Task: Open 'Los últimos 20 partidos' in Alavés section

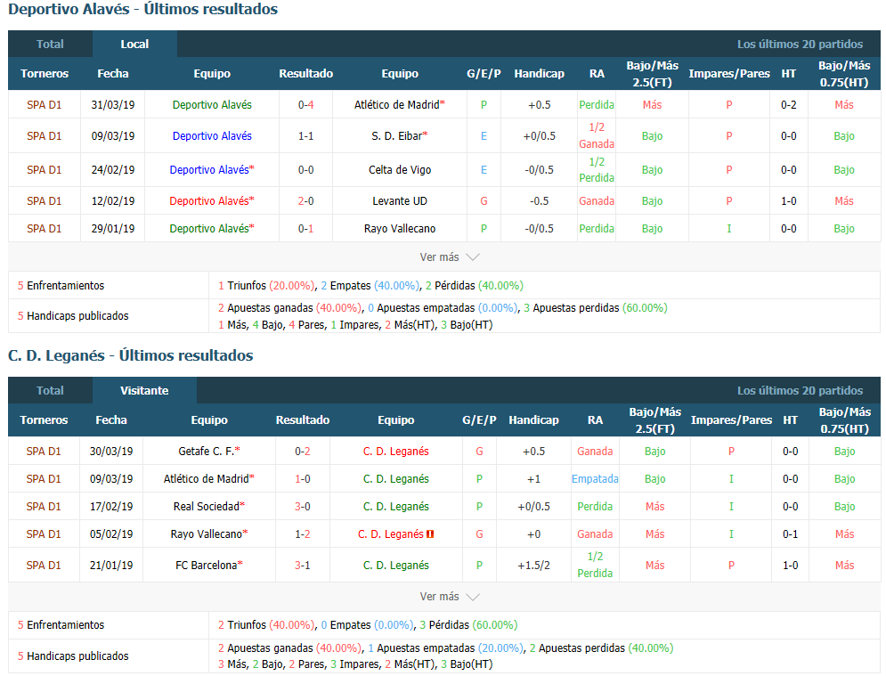Action: pyautogui.click(x=800, y=45)
